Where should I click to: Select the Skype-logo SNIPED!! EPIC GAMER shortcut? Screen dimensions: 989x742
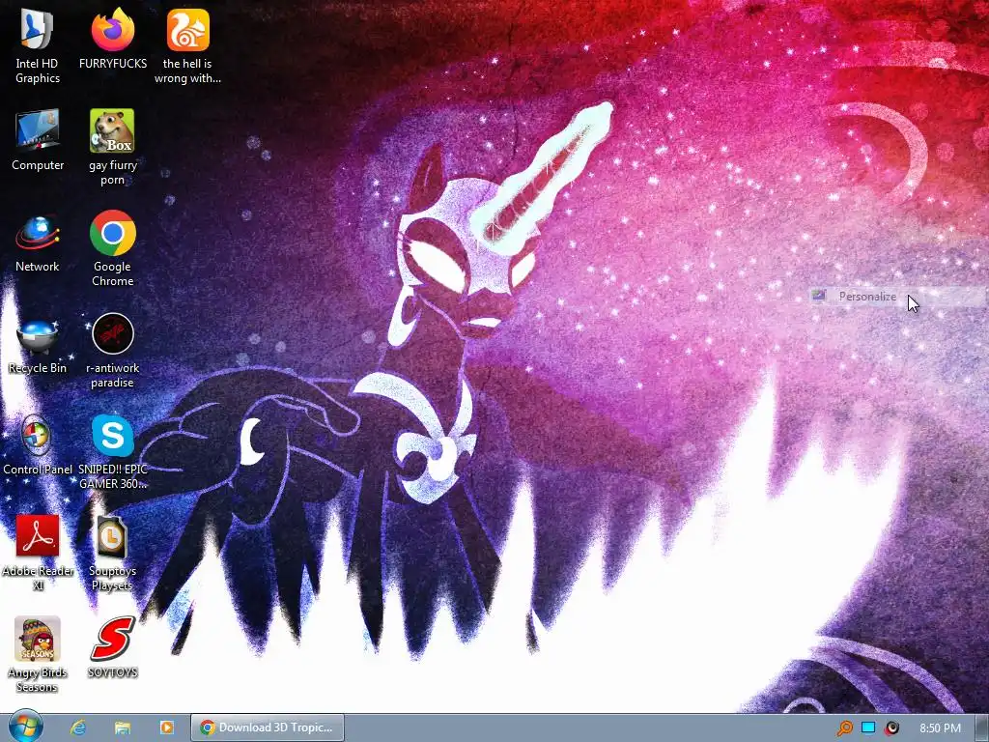(x=112, y=452)
